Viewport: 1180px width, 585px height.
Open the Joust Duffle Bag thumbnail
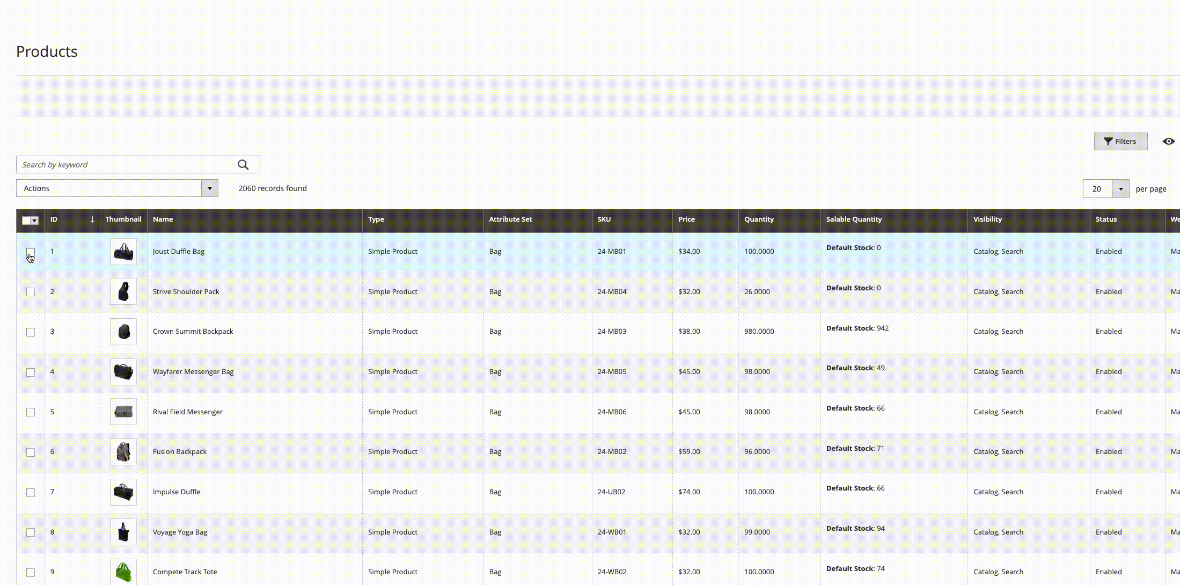click(123, 251)
